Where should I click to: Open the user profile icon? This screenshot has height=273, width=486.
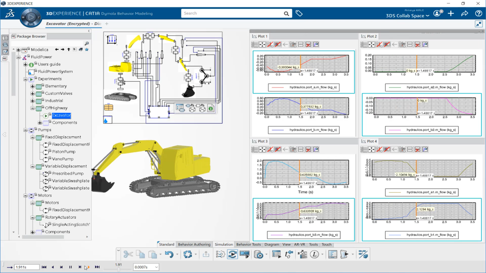pos(437,13)
